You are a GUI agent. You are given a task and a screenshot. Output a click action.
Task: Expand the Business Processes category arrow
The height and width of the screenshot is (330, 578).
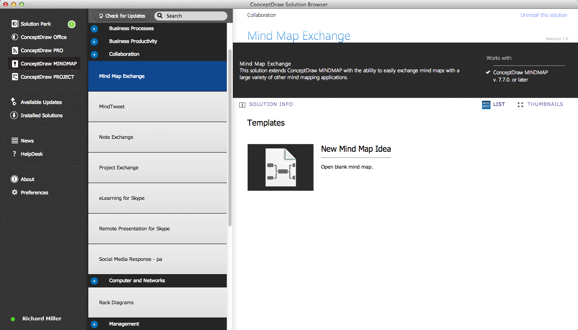(x=94, y=29)
